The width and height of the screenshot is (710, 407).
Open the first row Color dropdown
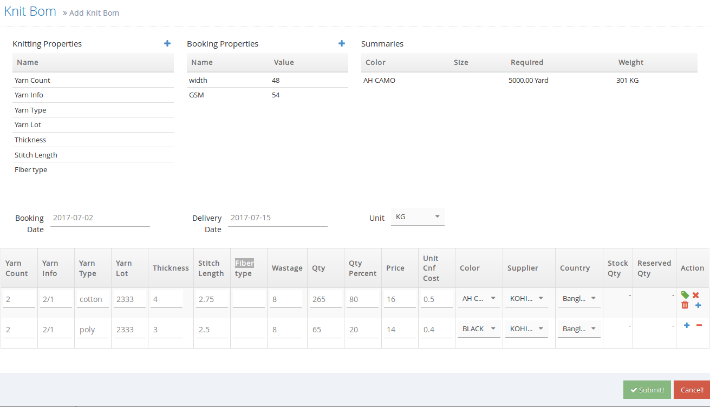coord(479,298)
